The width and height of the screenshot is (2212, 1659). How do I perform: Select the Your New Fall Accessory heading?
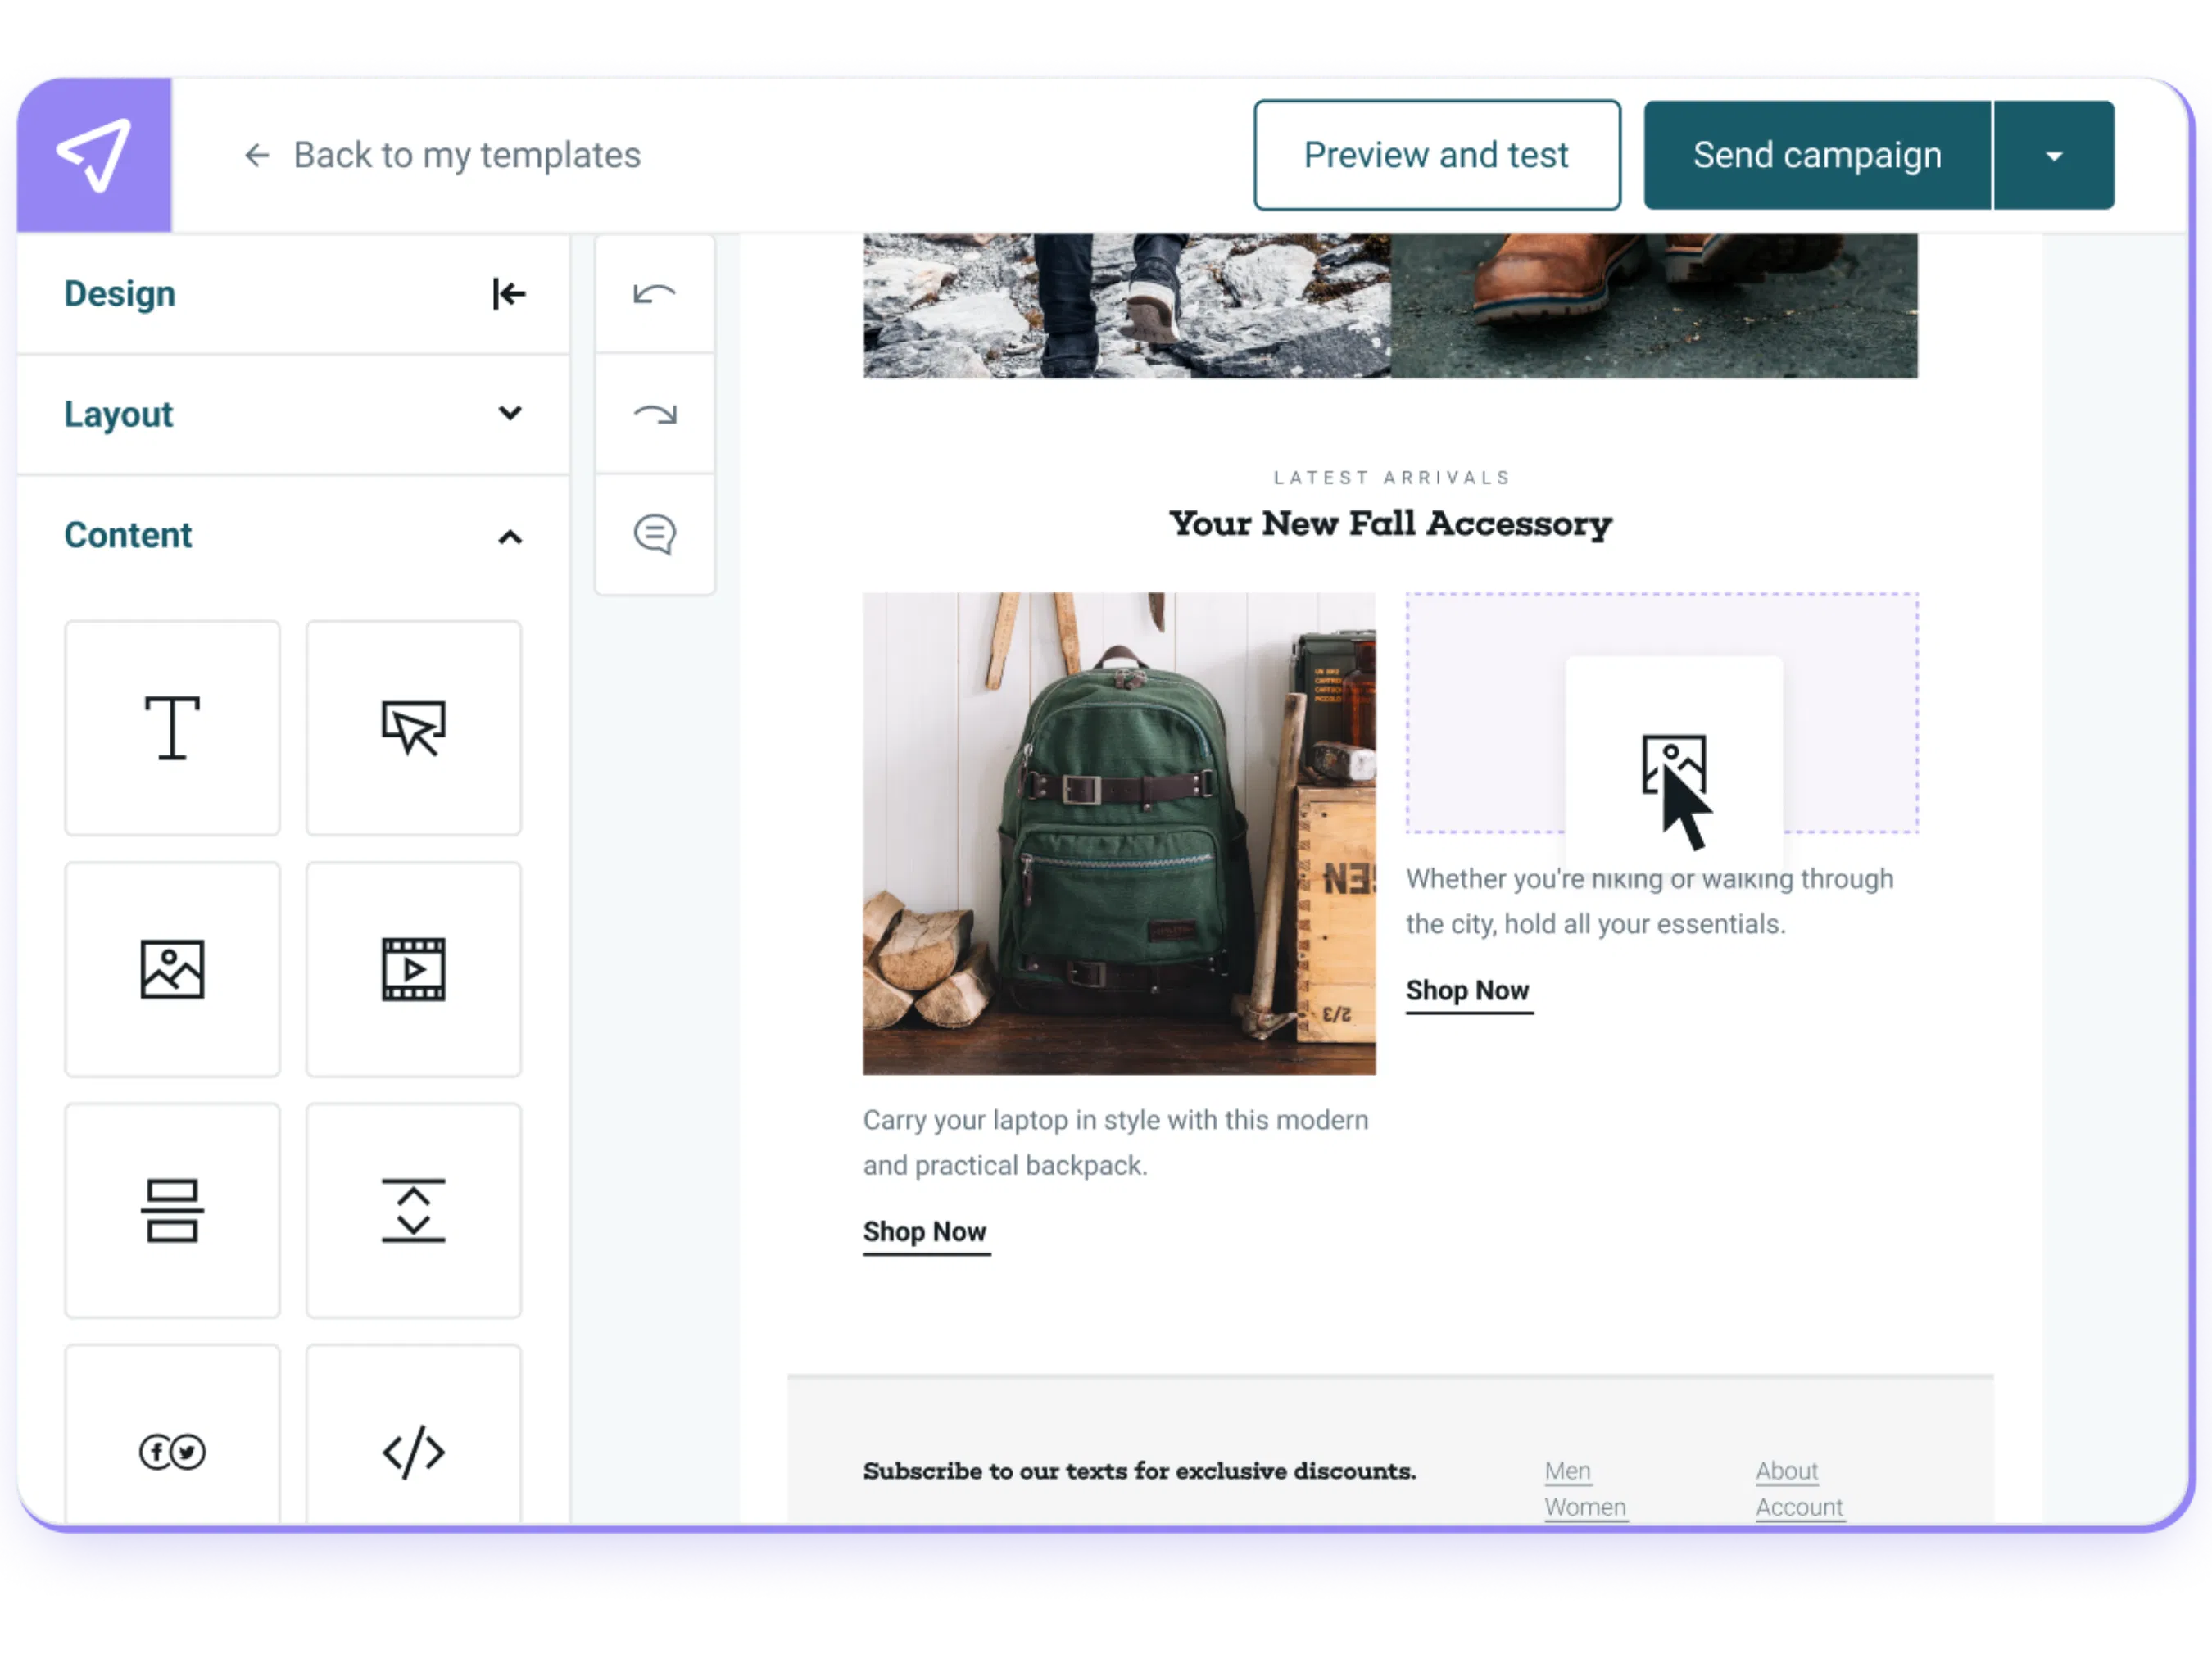[x=1390, y=523]
